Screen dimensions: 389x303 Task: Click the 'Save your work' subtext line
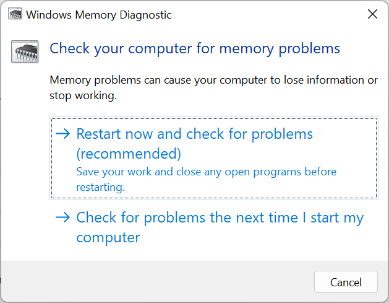coord(206,172)
